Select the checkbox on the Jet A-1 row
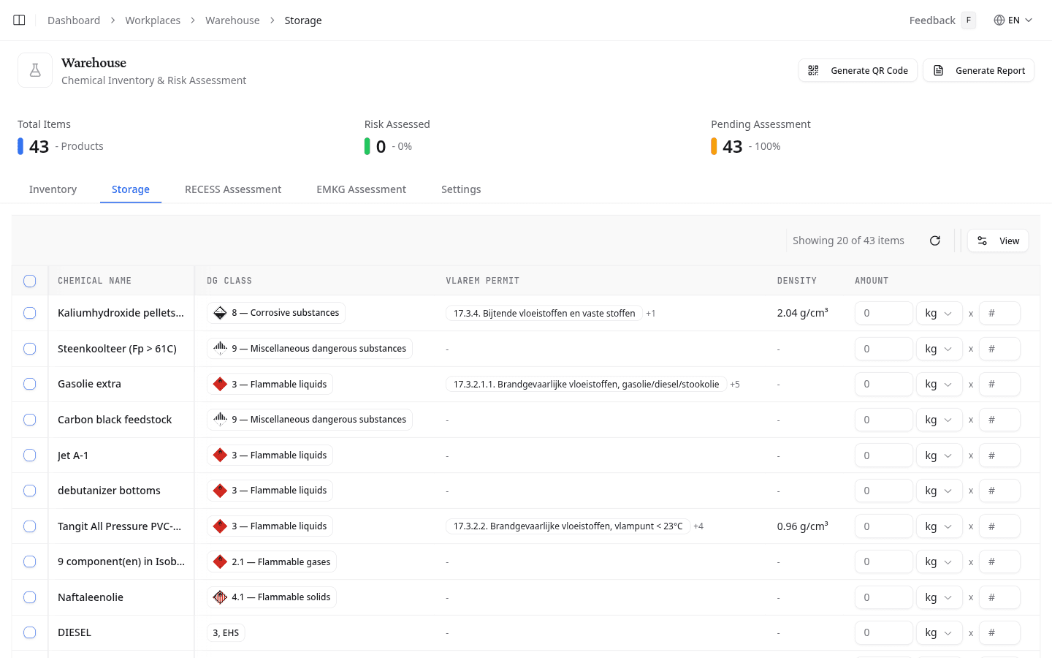1052x658 pixels. pos(30,455)
